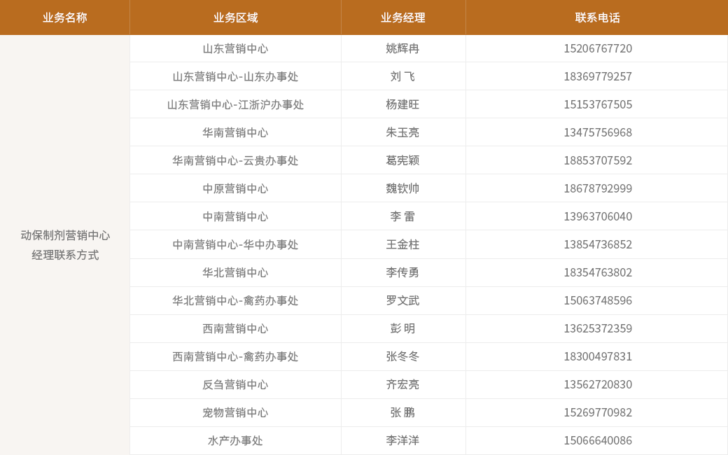
Task: Select manager name 王金柱
Action: pyautogui.click(x=402, y=244)
